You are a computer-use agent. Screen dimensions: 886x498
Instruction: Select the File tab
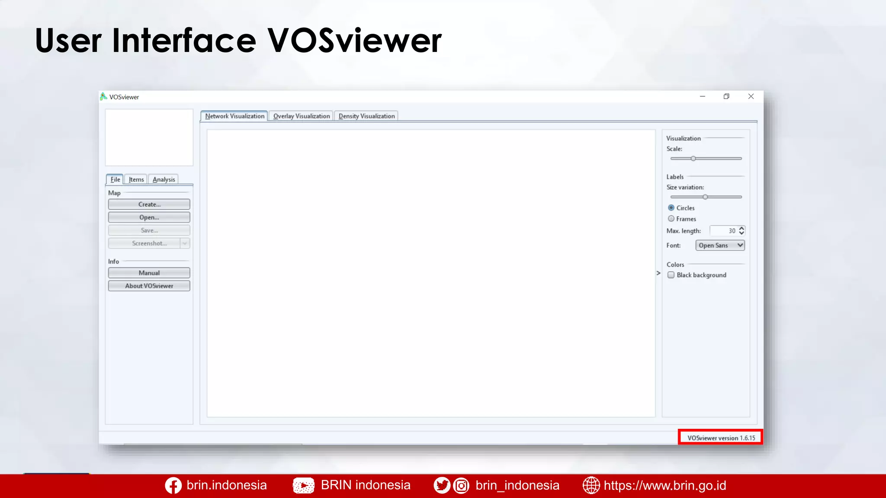[115, 179]
